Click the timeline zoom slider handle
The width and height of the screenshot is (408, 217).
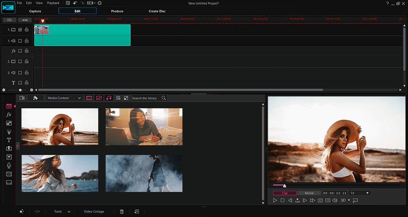coord(20,90)
